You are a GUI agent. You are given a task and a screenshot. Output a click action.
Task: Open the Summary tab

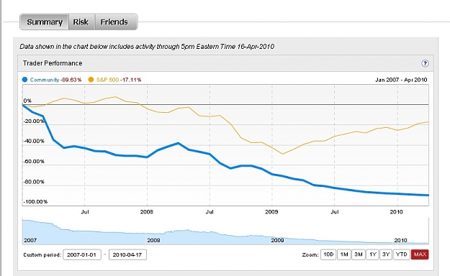click(x=44, y=22)
